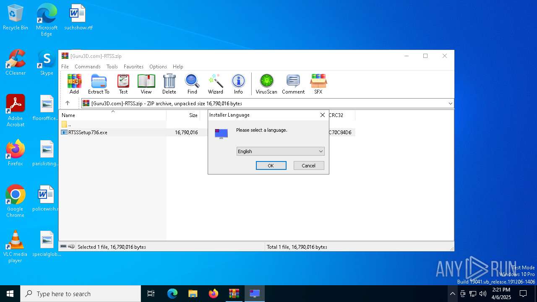Select the Adobe Acrobat desktop shortcut
Screen dimensions: 537x302
point(16,111)
